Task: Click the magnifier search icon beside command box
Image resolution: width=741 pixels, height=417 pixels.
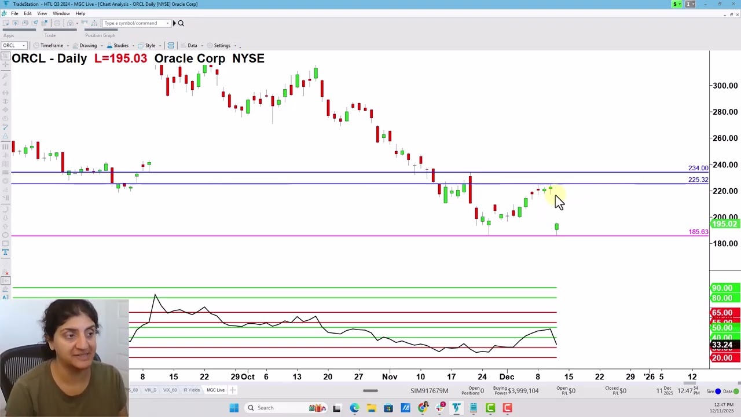Action: pos(181,23)
